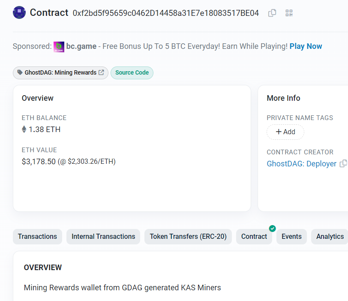The image size is (348, 301).
Task: Follow the Play Now sponsored link
Action: [306, 46]
